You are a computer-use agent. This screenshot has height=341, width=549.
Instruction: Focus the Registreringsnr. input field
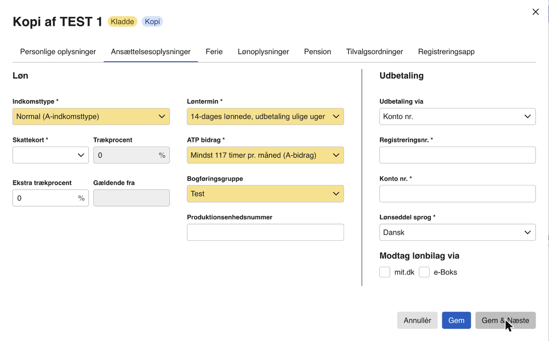[457, 155]
